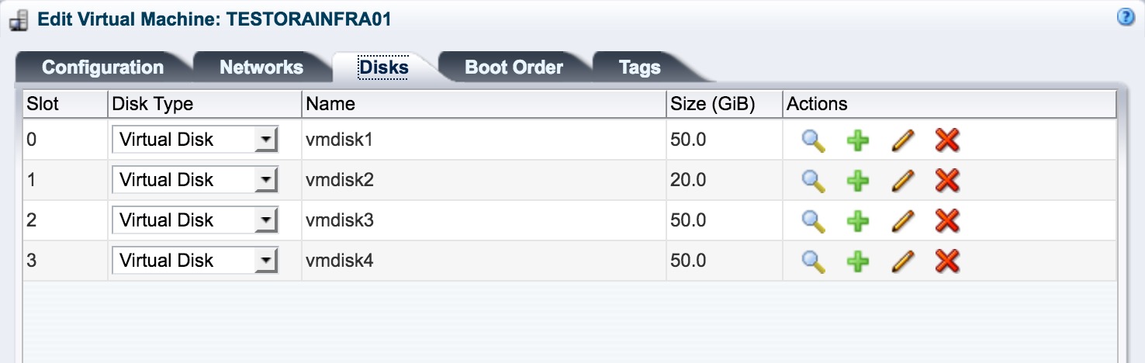Open the blue help question mark icon

1126,18
